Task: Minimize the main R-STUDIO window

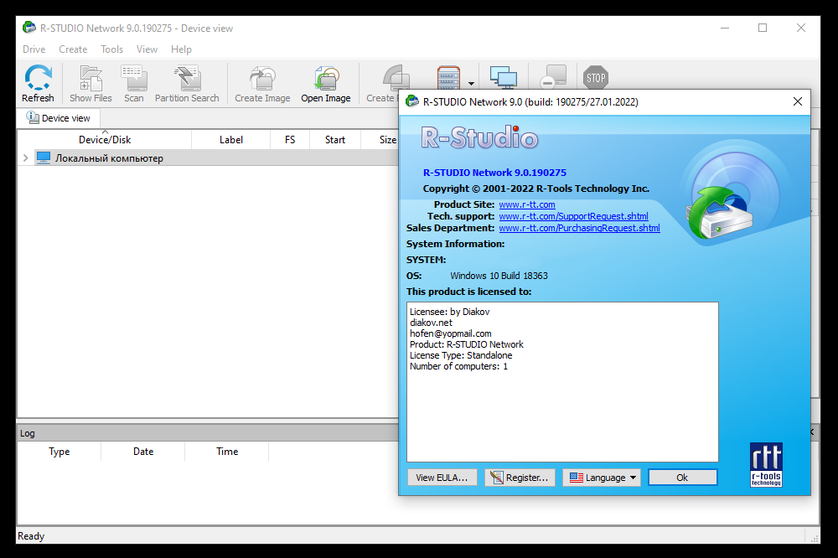Action: tap(725, 28)
